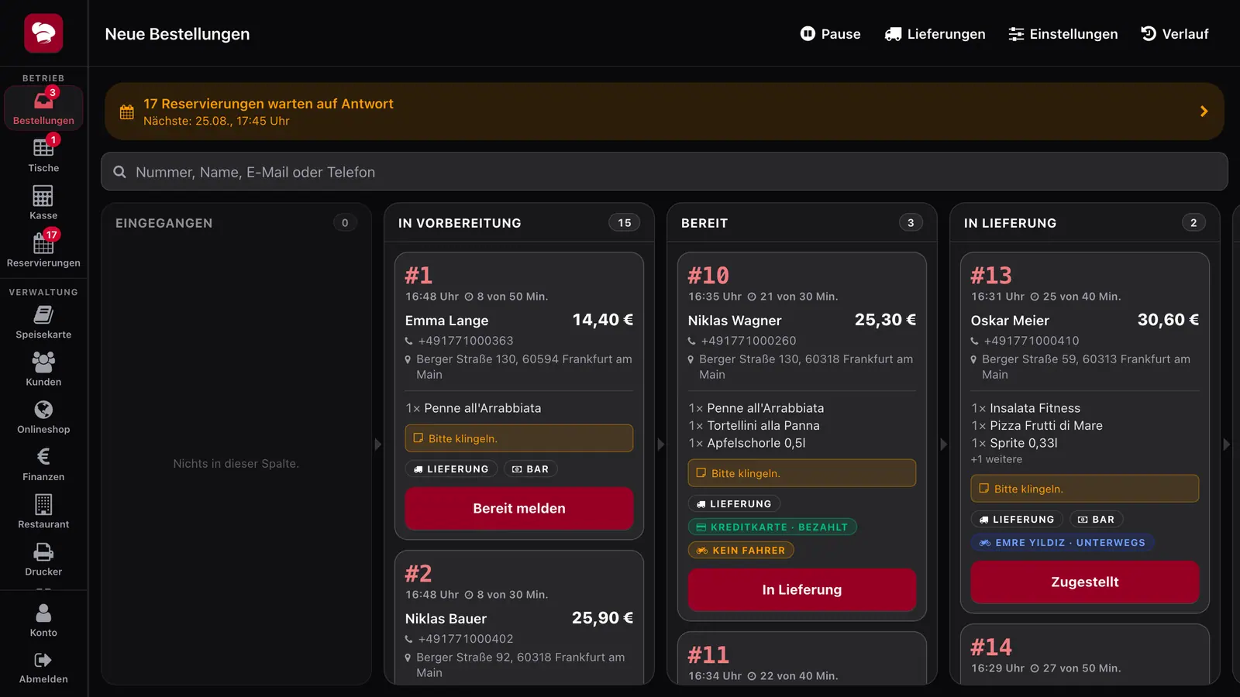
Task: Open the Bestellungen sidebar section
Action: (43, 108)
